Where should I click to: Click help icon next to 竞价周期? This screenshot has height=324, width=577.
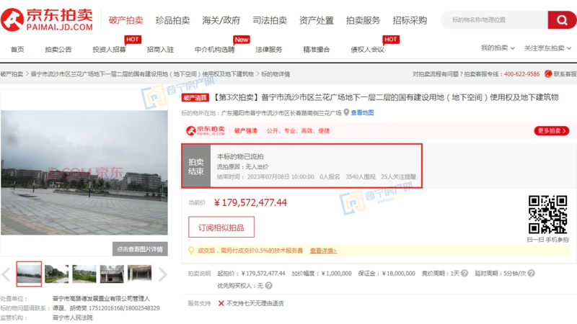(x=464, y=274)
